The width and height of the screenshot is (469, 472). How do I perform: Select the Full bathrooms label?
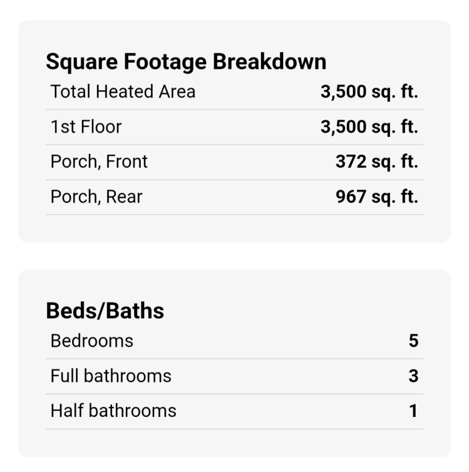pyautogui.click(x=111, y=376)
